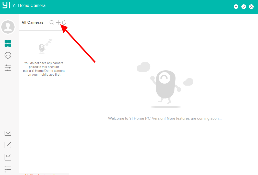
Task: Search cameras with the magnifier icon
Action: 52,22
